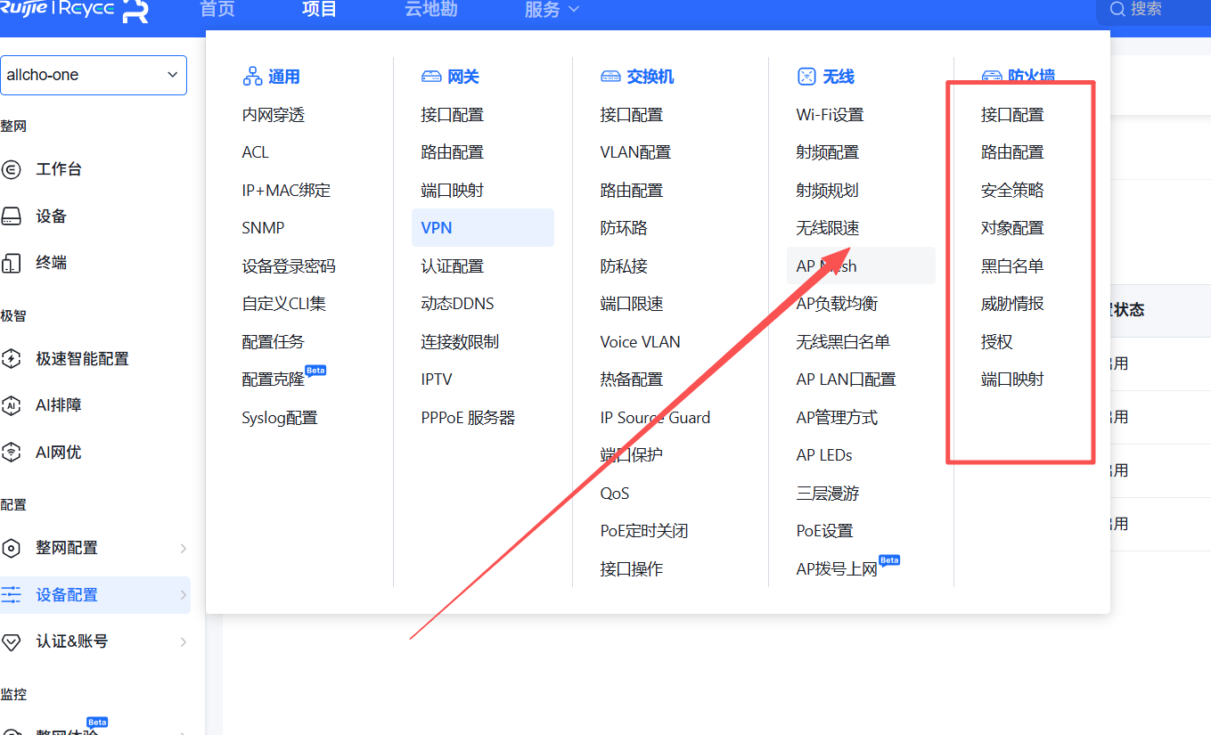This screenshot has width=1211, height=735.
Task: Switch to the 首页 top navigation tab
Action: point(217,10)
